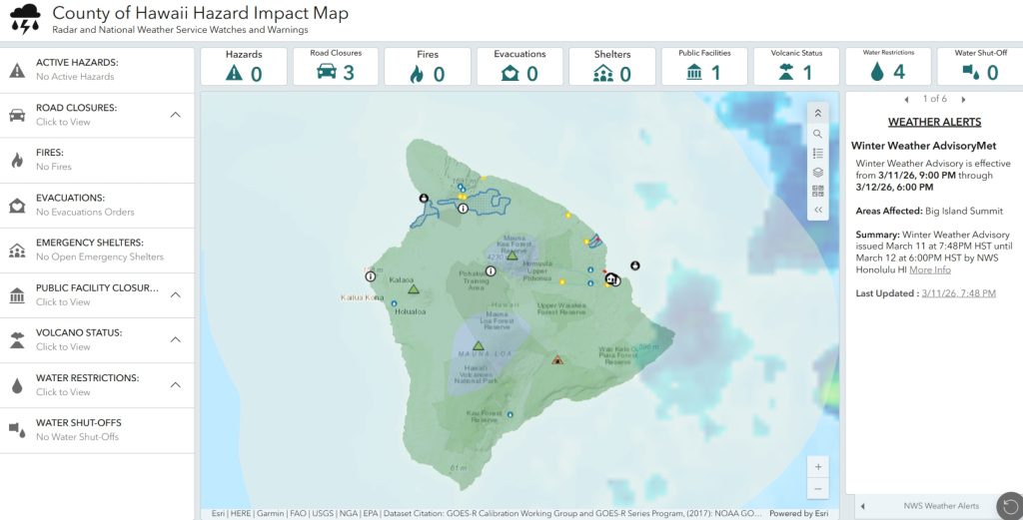Open the map legend list
Viewport: 1023px width, 520px height.
coord(817,153)
